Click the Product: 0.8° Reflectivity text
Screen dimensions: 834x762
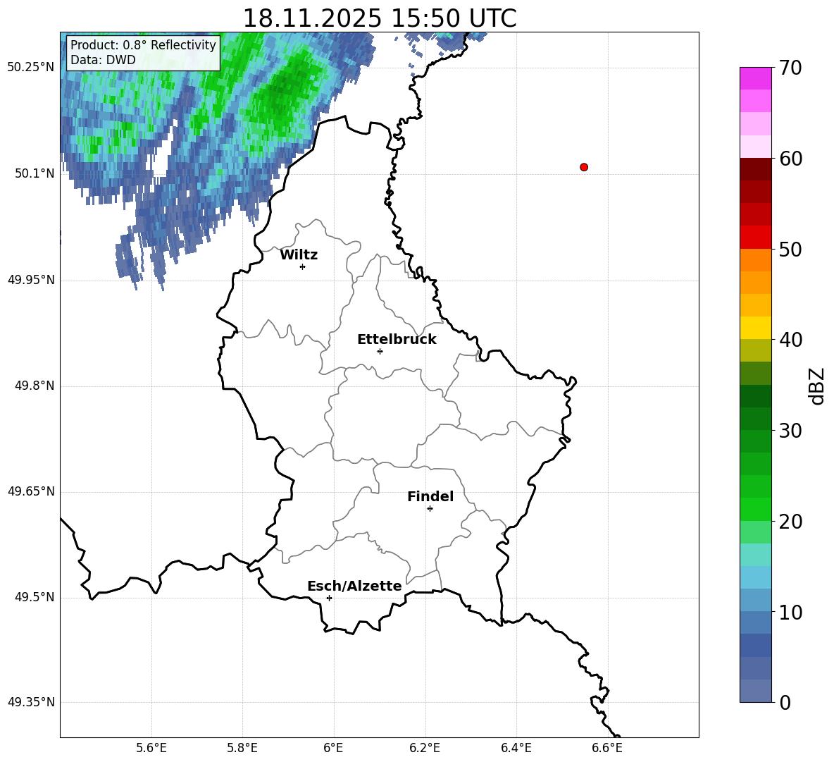(143, 45)
